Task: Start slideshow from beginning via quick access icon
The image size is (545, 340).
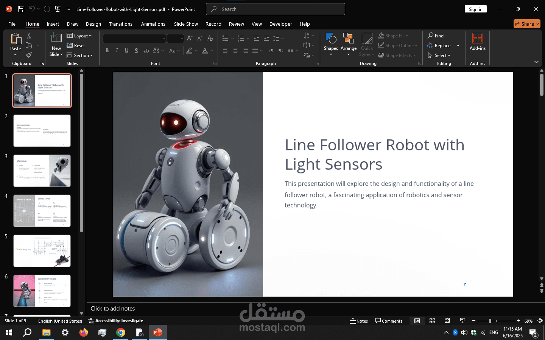Action: point(58,9)
